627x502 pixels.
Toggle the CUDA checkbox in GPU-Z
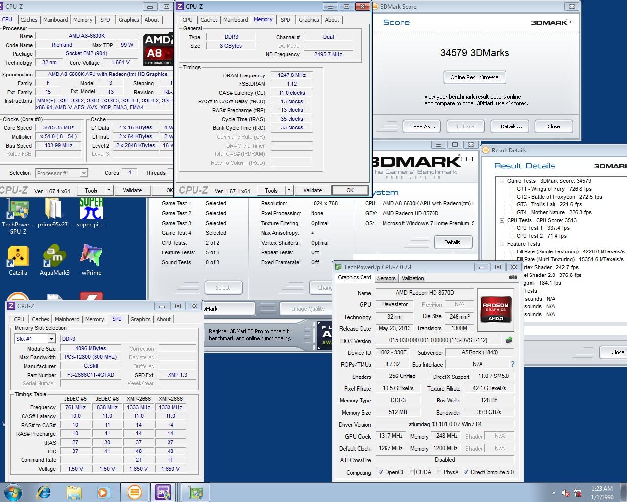pyautogui.click(x=411, y=472)
